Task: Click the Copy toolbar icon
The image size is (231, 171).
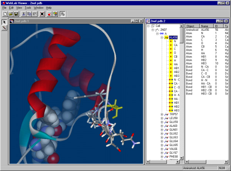Action: point(28,14)
